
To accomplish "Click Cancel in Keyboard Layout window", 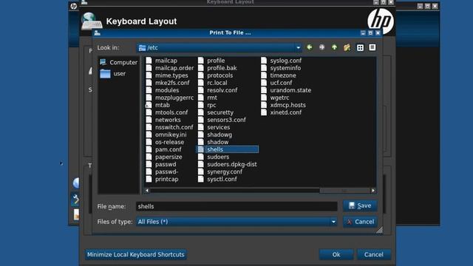I will point(374,254).
